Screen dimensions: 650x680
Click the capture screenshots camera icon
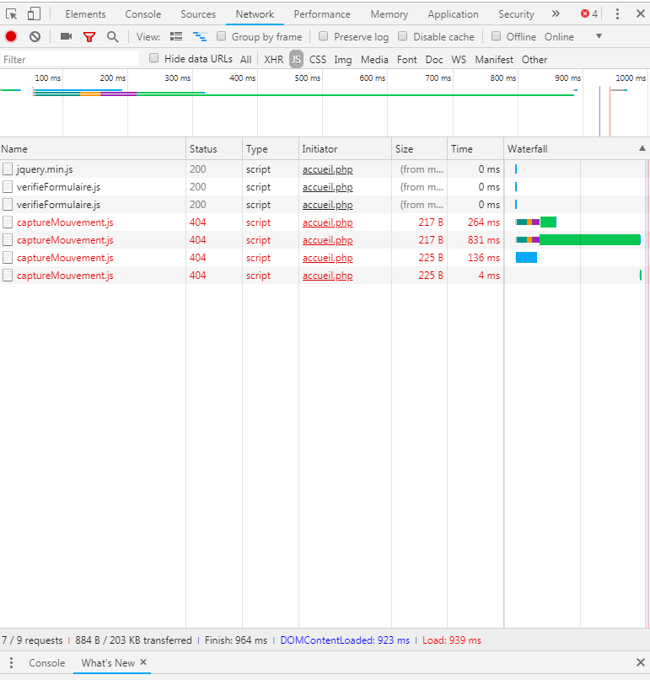click(x=66, y=36)
